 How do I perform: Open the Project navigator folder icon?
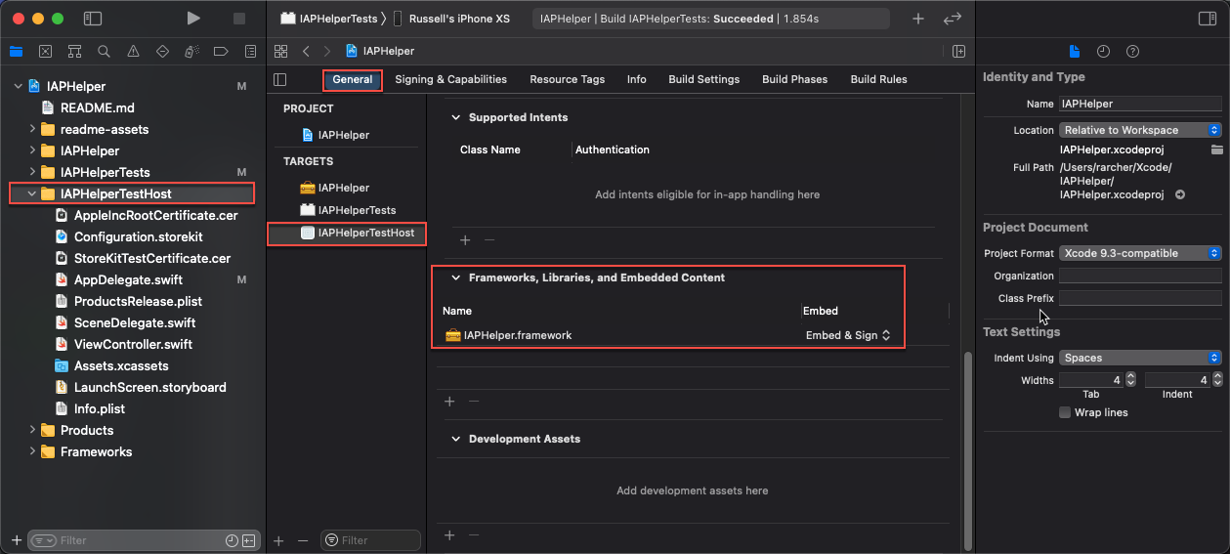click(x=16, y=51)
